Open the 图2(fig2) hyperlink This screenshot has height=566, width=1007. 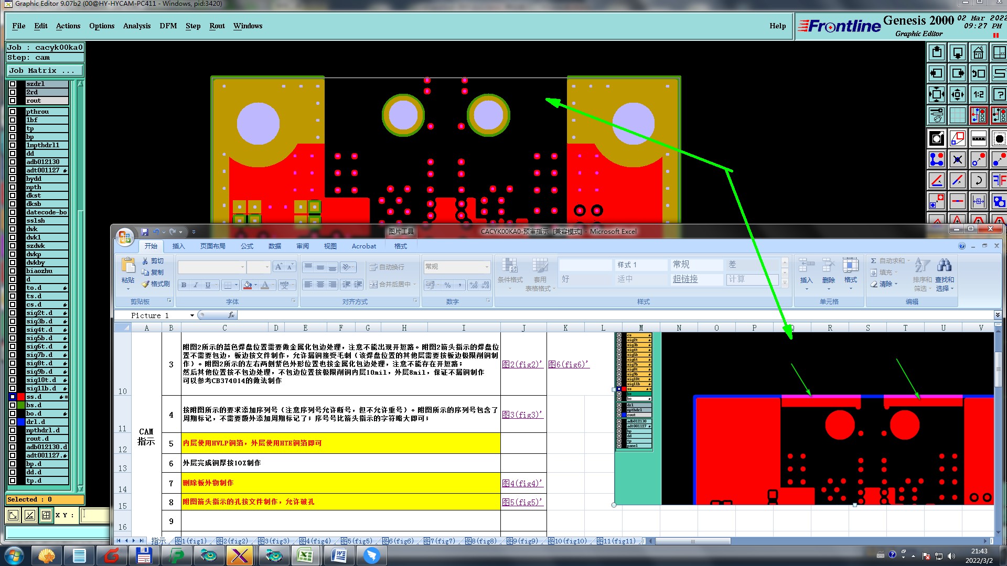522,364
